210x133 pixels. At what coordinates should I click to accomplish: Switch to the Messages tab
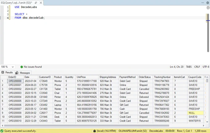23,73
